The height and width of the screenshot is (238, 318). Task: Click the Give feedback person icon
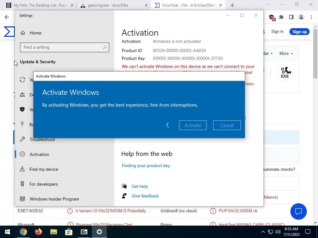(x=124, y=196)
